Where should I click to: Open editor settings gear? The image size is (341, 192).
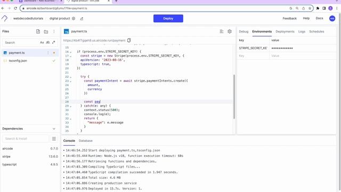point(230,31)
